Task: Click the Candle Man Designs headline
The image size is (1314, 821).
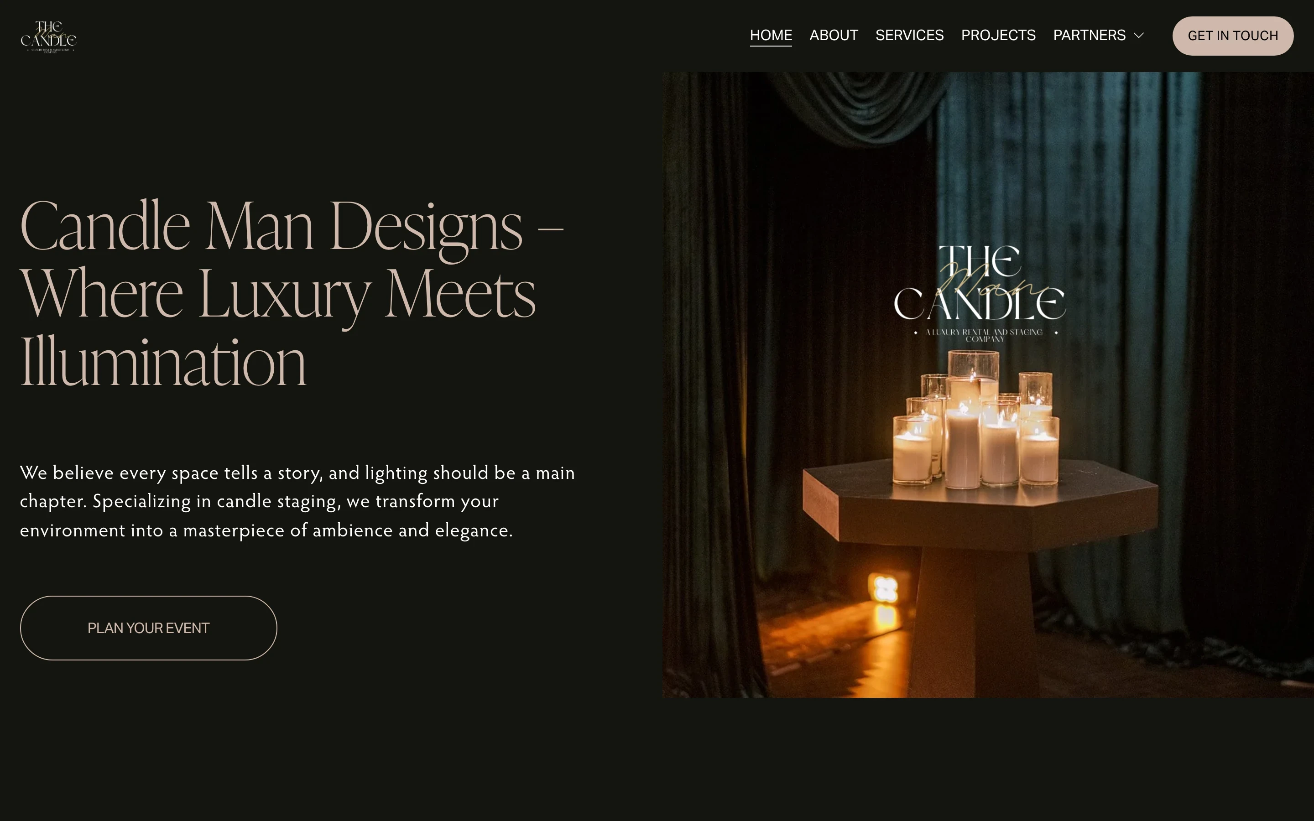Action: [292, 293]
